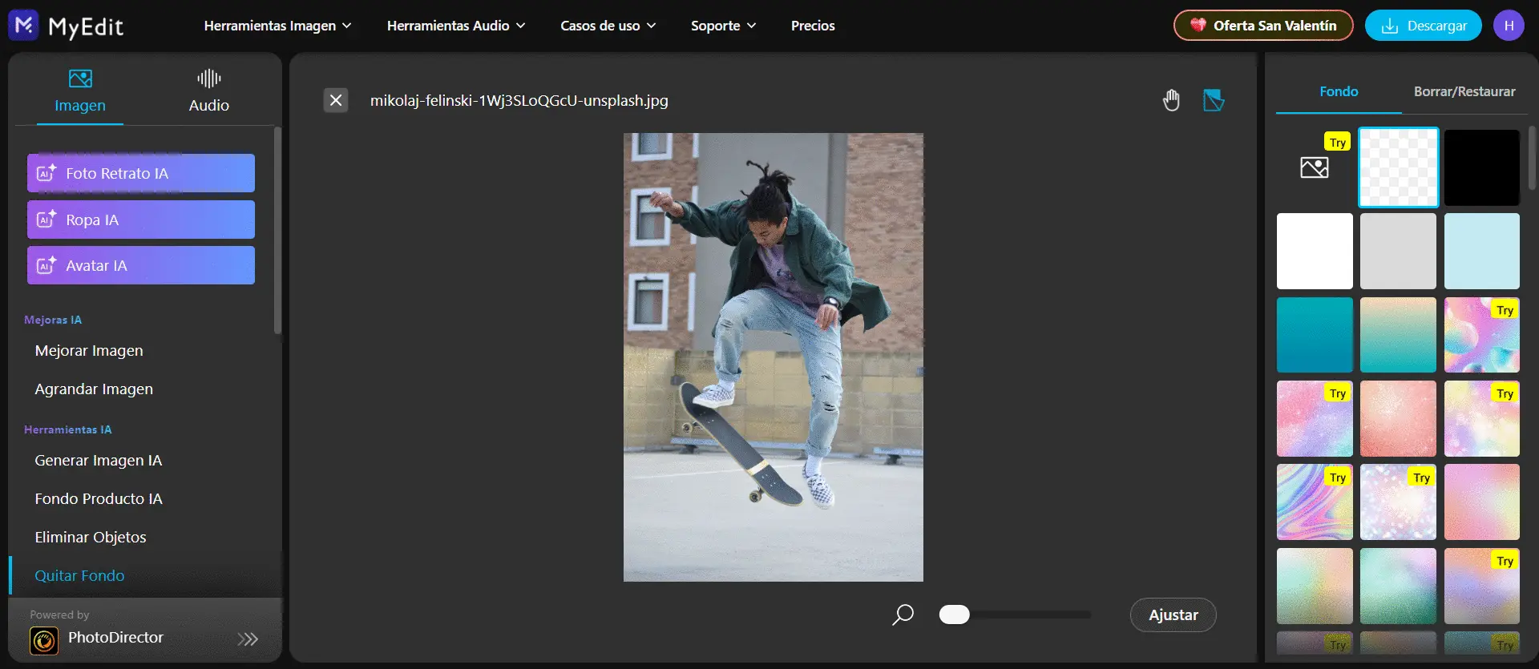
Task: Select the holographic swirl Try background
Action: tap(1315, 502)
